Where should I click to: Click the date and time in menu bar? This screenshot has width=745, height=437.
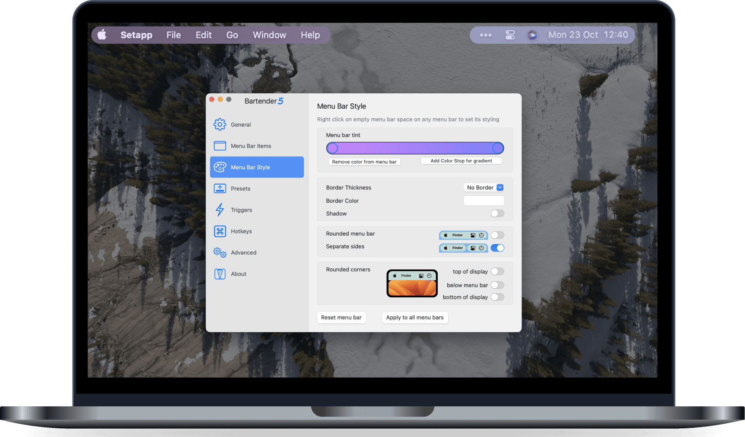tap(588, 35)
